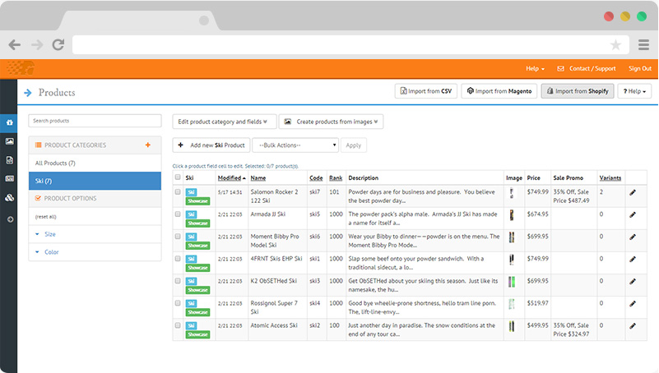
Task: Sort by the Code column header
Action: (x=316, y=178)
